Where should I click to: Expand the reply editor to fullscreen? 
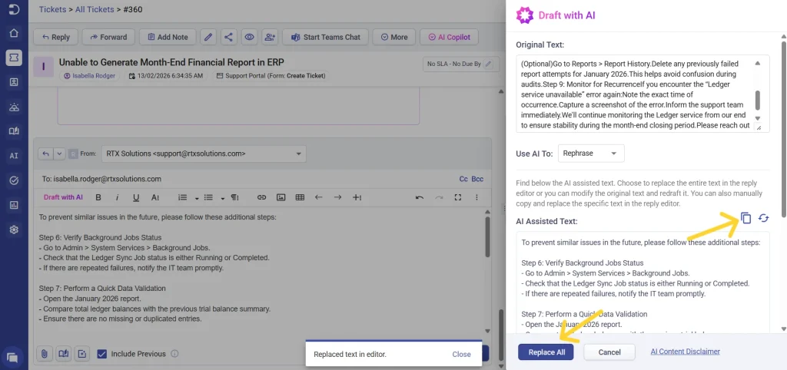[x=458, y=197]
